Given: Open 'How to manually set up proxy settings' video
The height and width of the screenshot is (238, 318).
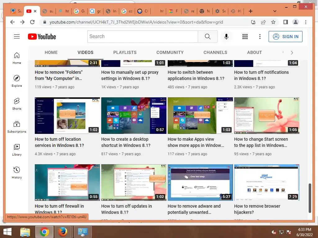Looking at the screenshot, I should pos(130,75).
